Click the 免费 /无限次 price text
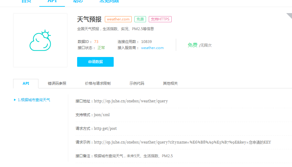292x167 pixels. pyautogui.click(x=200, y=45)
